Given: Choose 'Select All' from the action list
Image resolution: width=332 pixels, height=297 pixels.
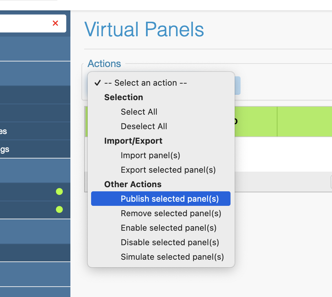Looking at the screenshot, I should tap(139, 112).
